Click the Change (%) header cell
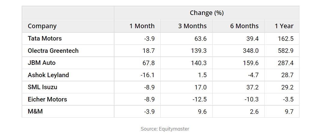 point(207,13)
